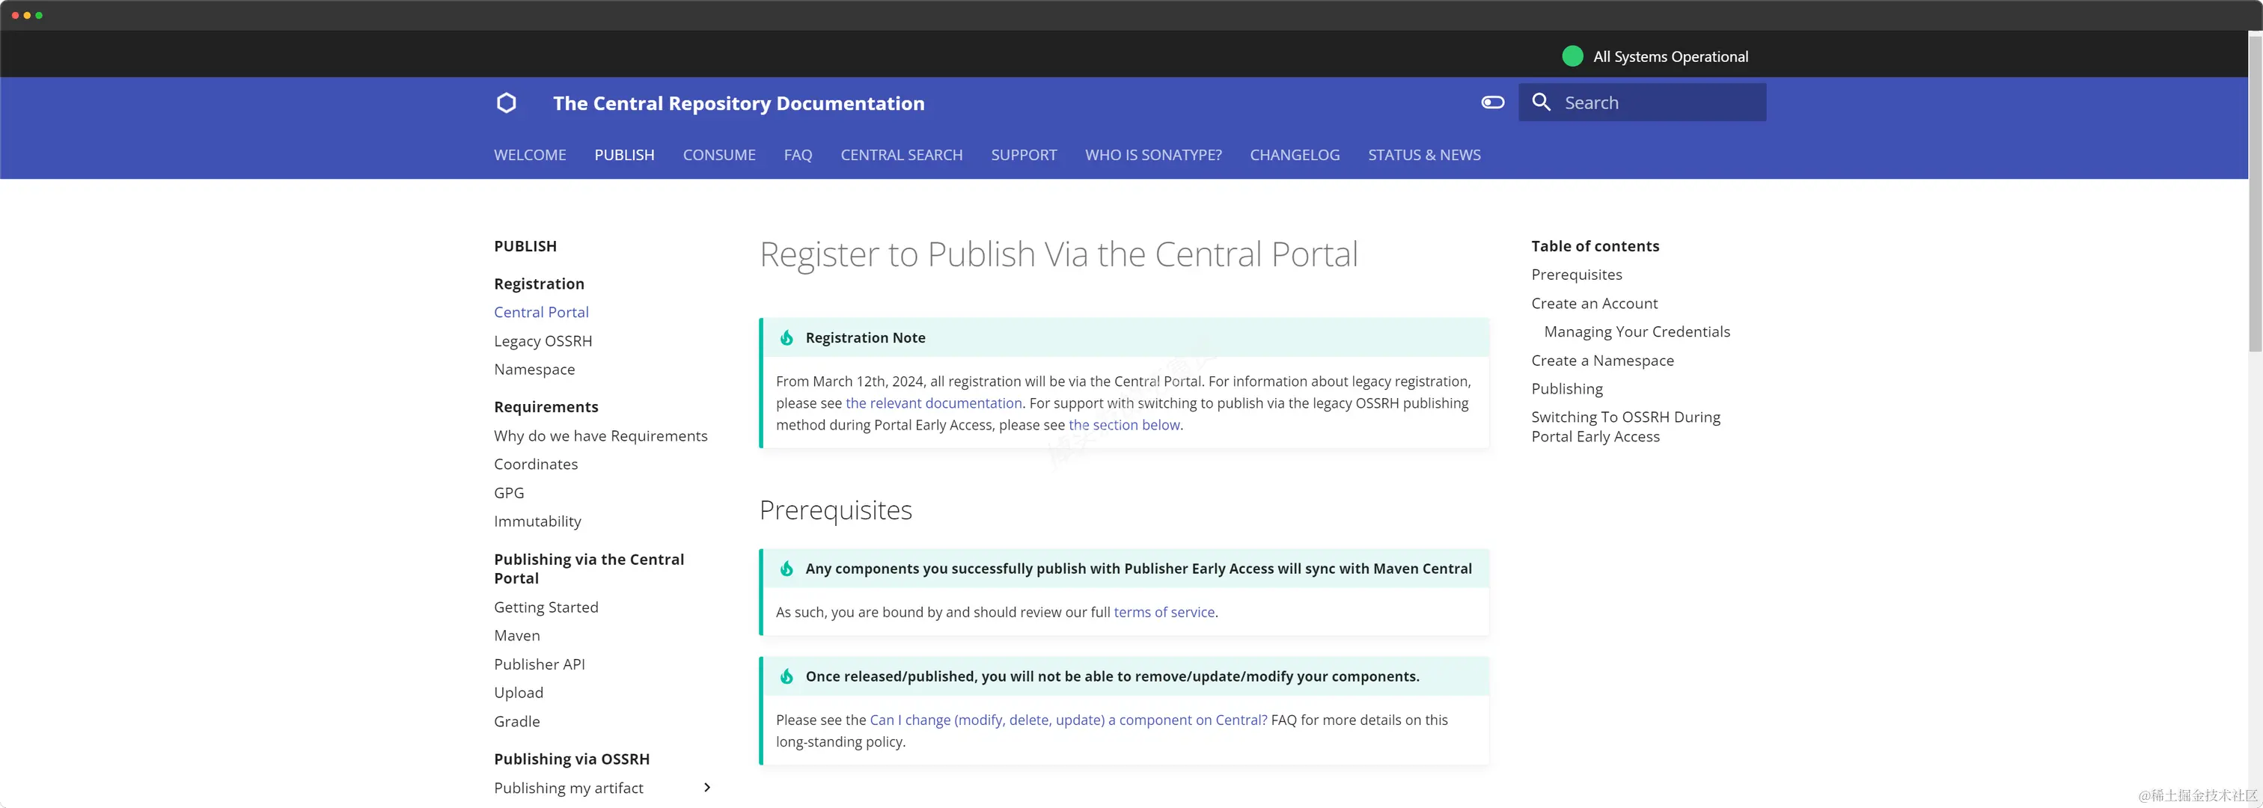Open Publisher API sidebar entry
The image size is (2263, 808).
(539, 664)
